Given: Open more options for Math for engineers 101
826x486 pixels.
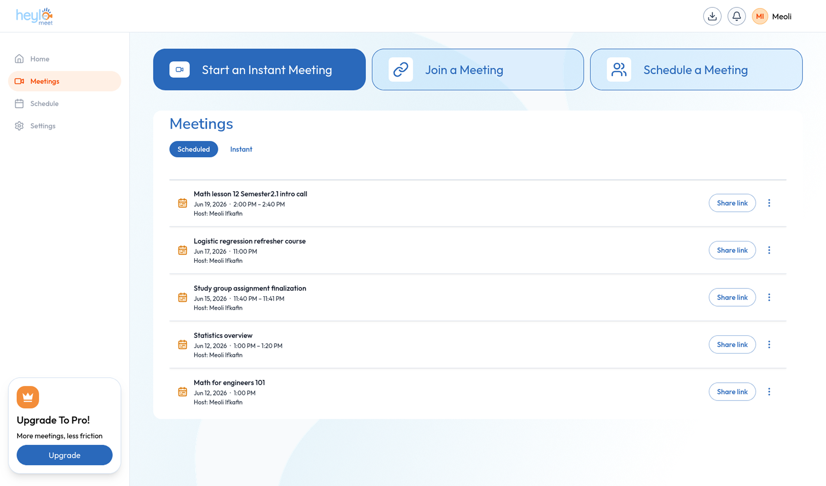Looking at the screenshot, I should (769, 392).
